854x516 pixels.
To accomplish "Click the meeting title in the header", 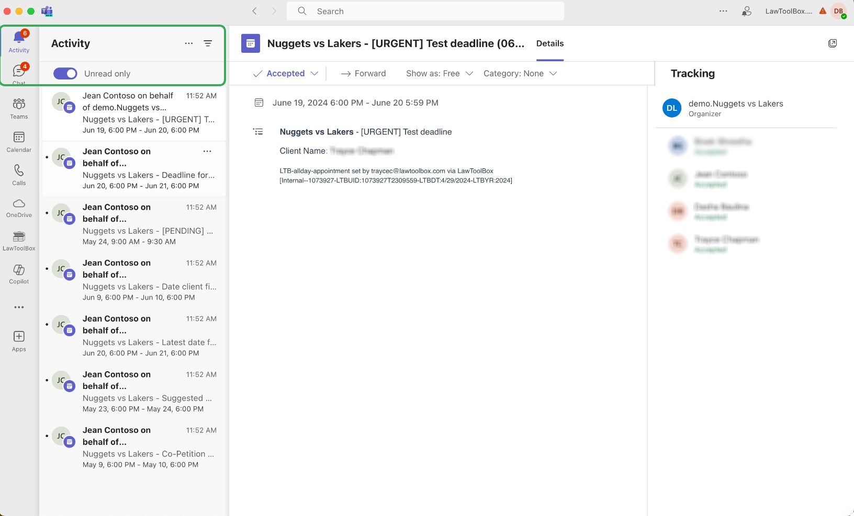I will pos(396,43).
